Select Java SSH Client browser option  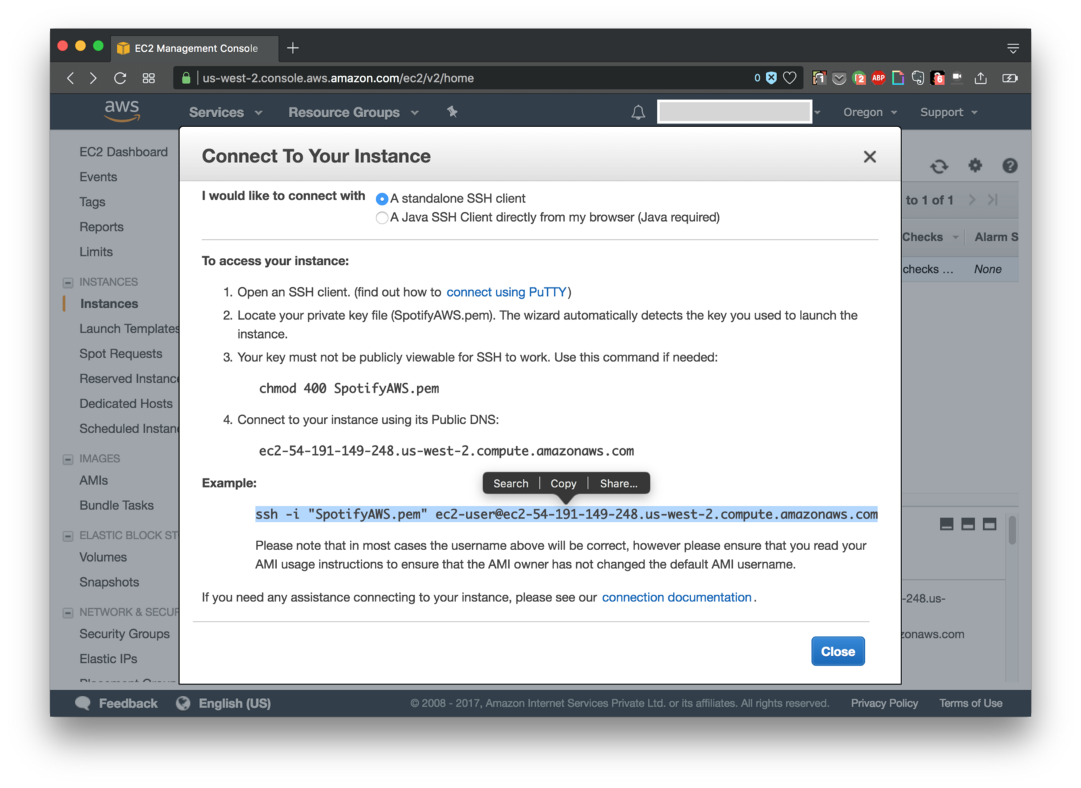click(382, 218)
